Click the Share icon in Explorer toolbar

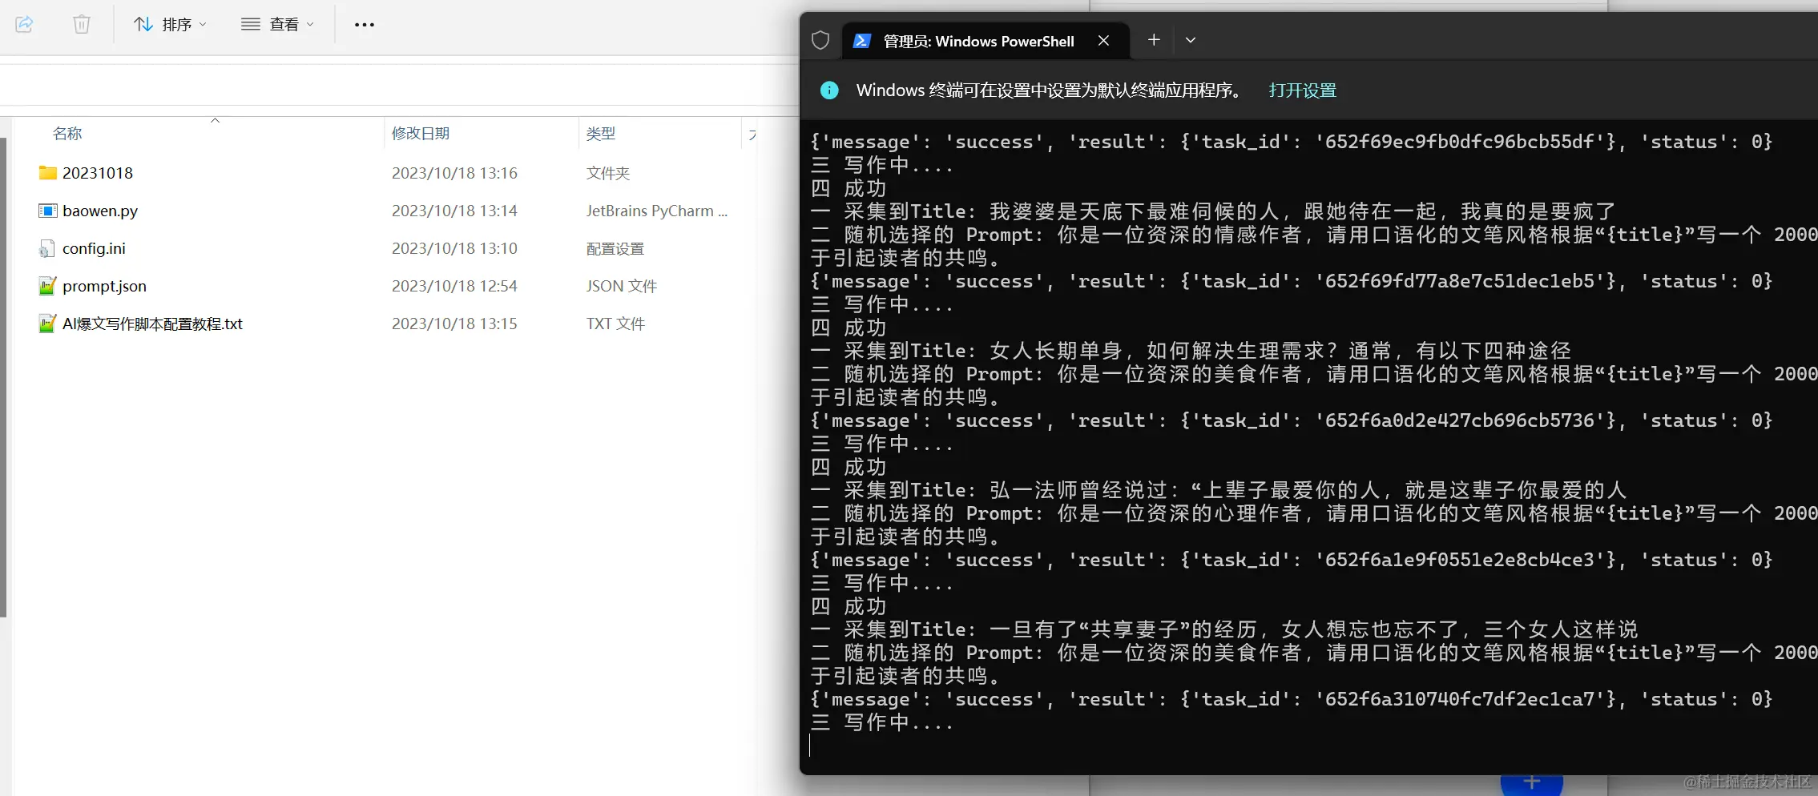(24, 24)
